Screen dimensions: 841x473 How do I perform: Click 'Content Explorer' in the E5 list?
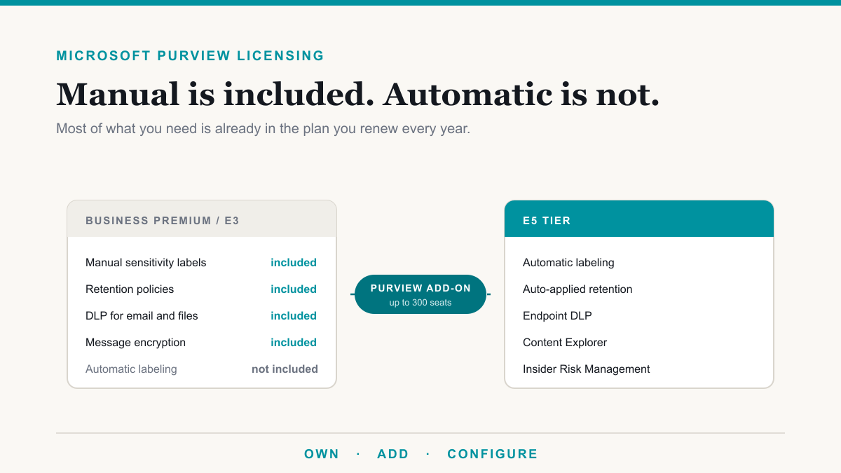click(565, 343)
